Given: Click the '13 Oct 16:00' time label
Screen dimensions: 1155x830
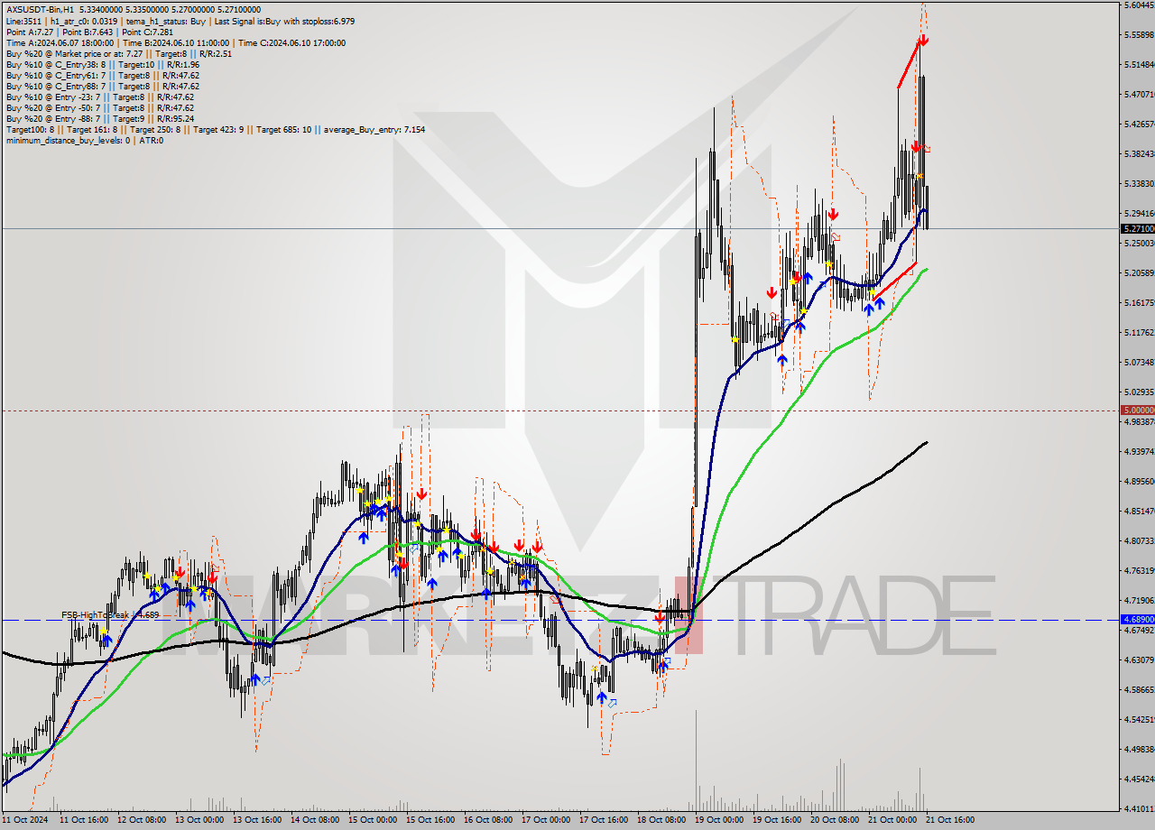Looking at the screenshot, I should (x=257, y=820).
